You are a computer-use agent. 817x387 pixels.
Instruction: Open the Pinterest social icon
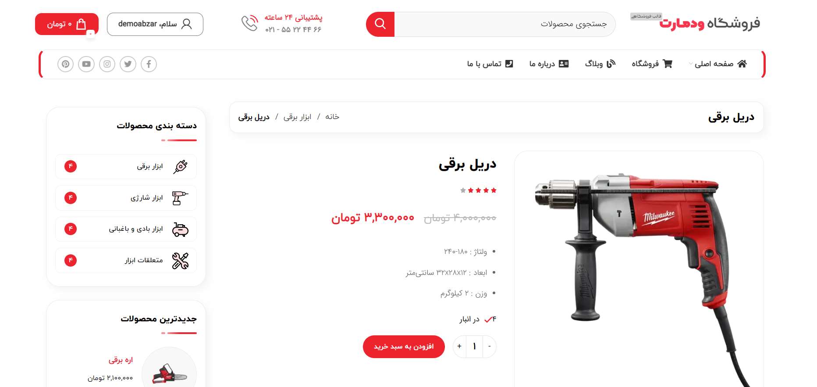click(65, 64)
